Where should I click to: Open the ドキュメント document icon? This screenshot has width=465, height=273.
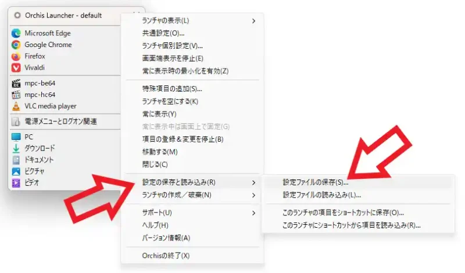pyautogui.click(x=16, y=160)
